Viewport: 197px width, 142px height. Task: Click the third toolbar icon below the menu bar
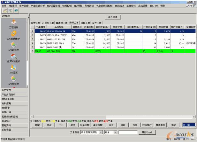(x=16, y=11)
